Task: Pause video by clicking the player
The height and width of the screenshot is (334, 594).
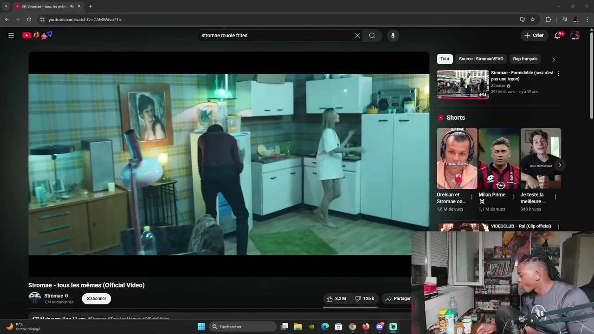Action: (x=228, y=164)
